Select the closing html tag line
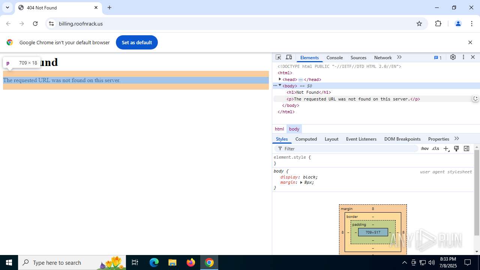The width and height of the screenshot is (480, 270). [286, 112]
